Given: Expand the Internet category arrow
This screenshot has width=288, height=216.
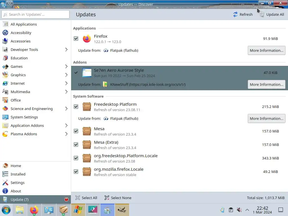Looking at the screenshot, I should (x=66, y=83).
